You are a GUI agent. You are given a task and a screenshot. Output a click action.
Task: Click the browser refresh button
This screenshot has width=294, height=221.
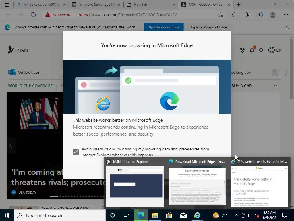tap(33, 15)
